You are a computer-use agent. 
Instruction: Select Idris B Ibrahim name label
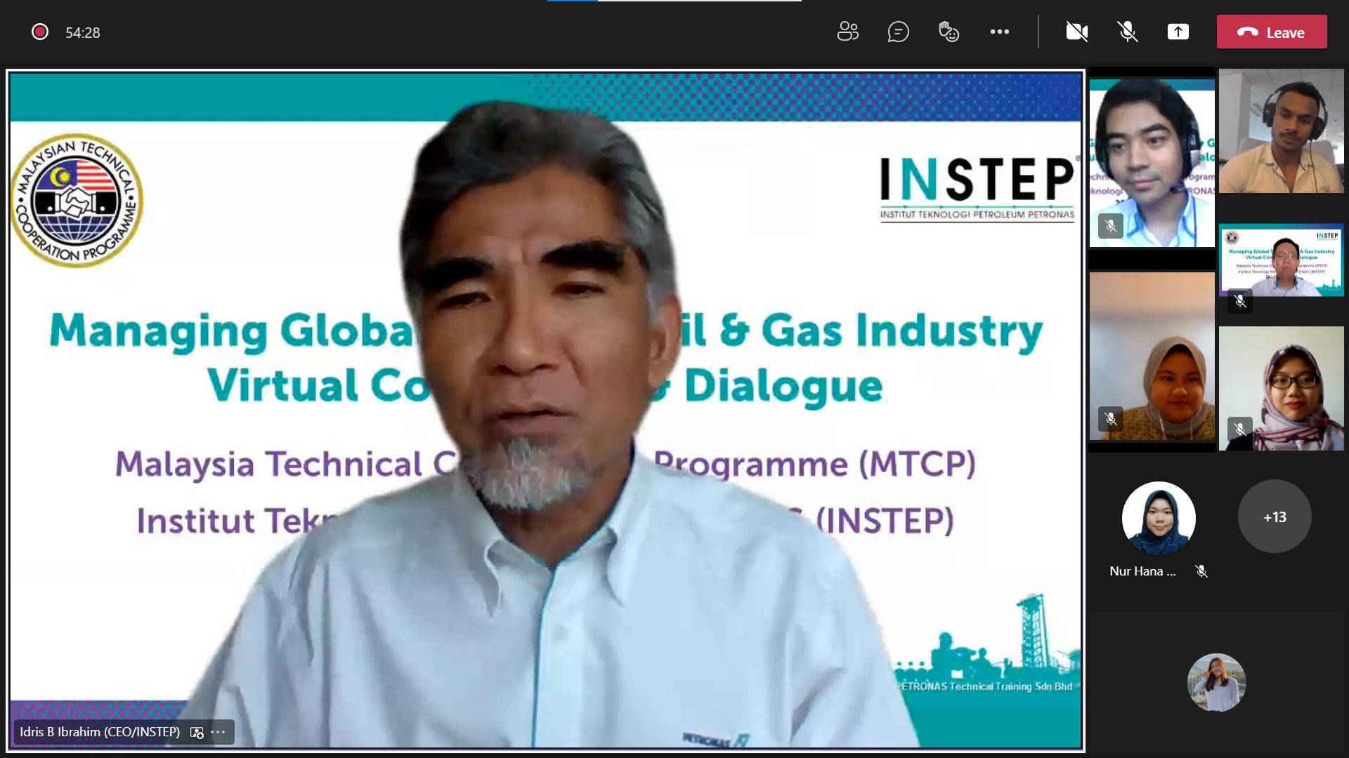click(x=100, y=731)
